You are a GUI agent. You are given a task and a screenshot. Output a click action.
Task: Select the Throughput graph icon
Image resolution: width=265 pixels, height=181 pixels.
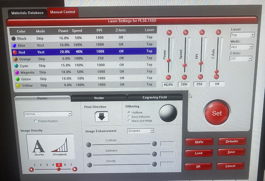[x=60, y=146]
